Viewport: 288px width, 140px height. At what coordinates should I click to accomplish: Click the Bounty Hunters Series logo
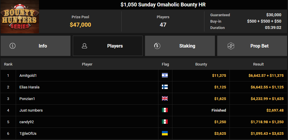pyautogui.click(x=20, y=17)
